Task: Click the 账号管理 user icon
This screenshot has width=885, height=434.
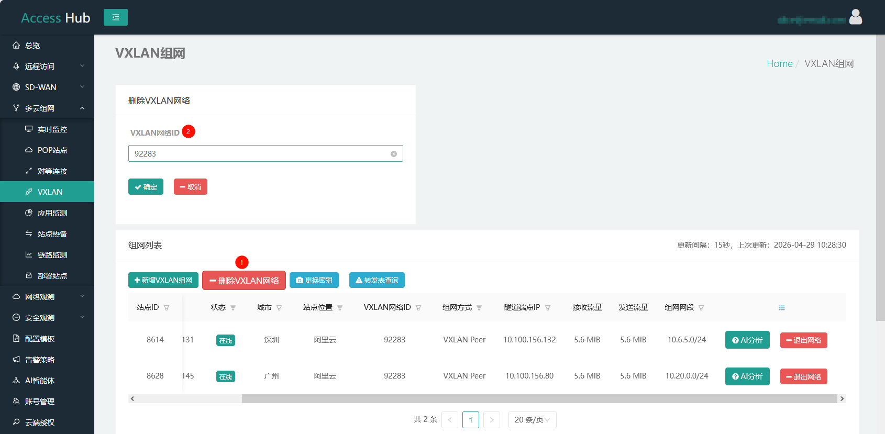Action: pyautogui.click(x=16, y=402)
